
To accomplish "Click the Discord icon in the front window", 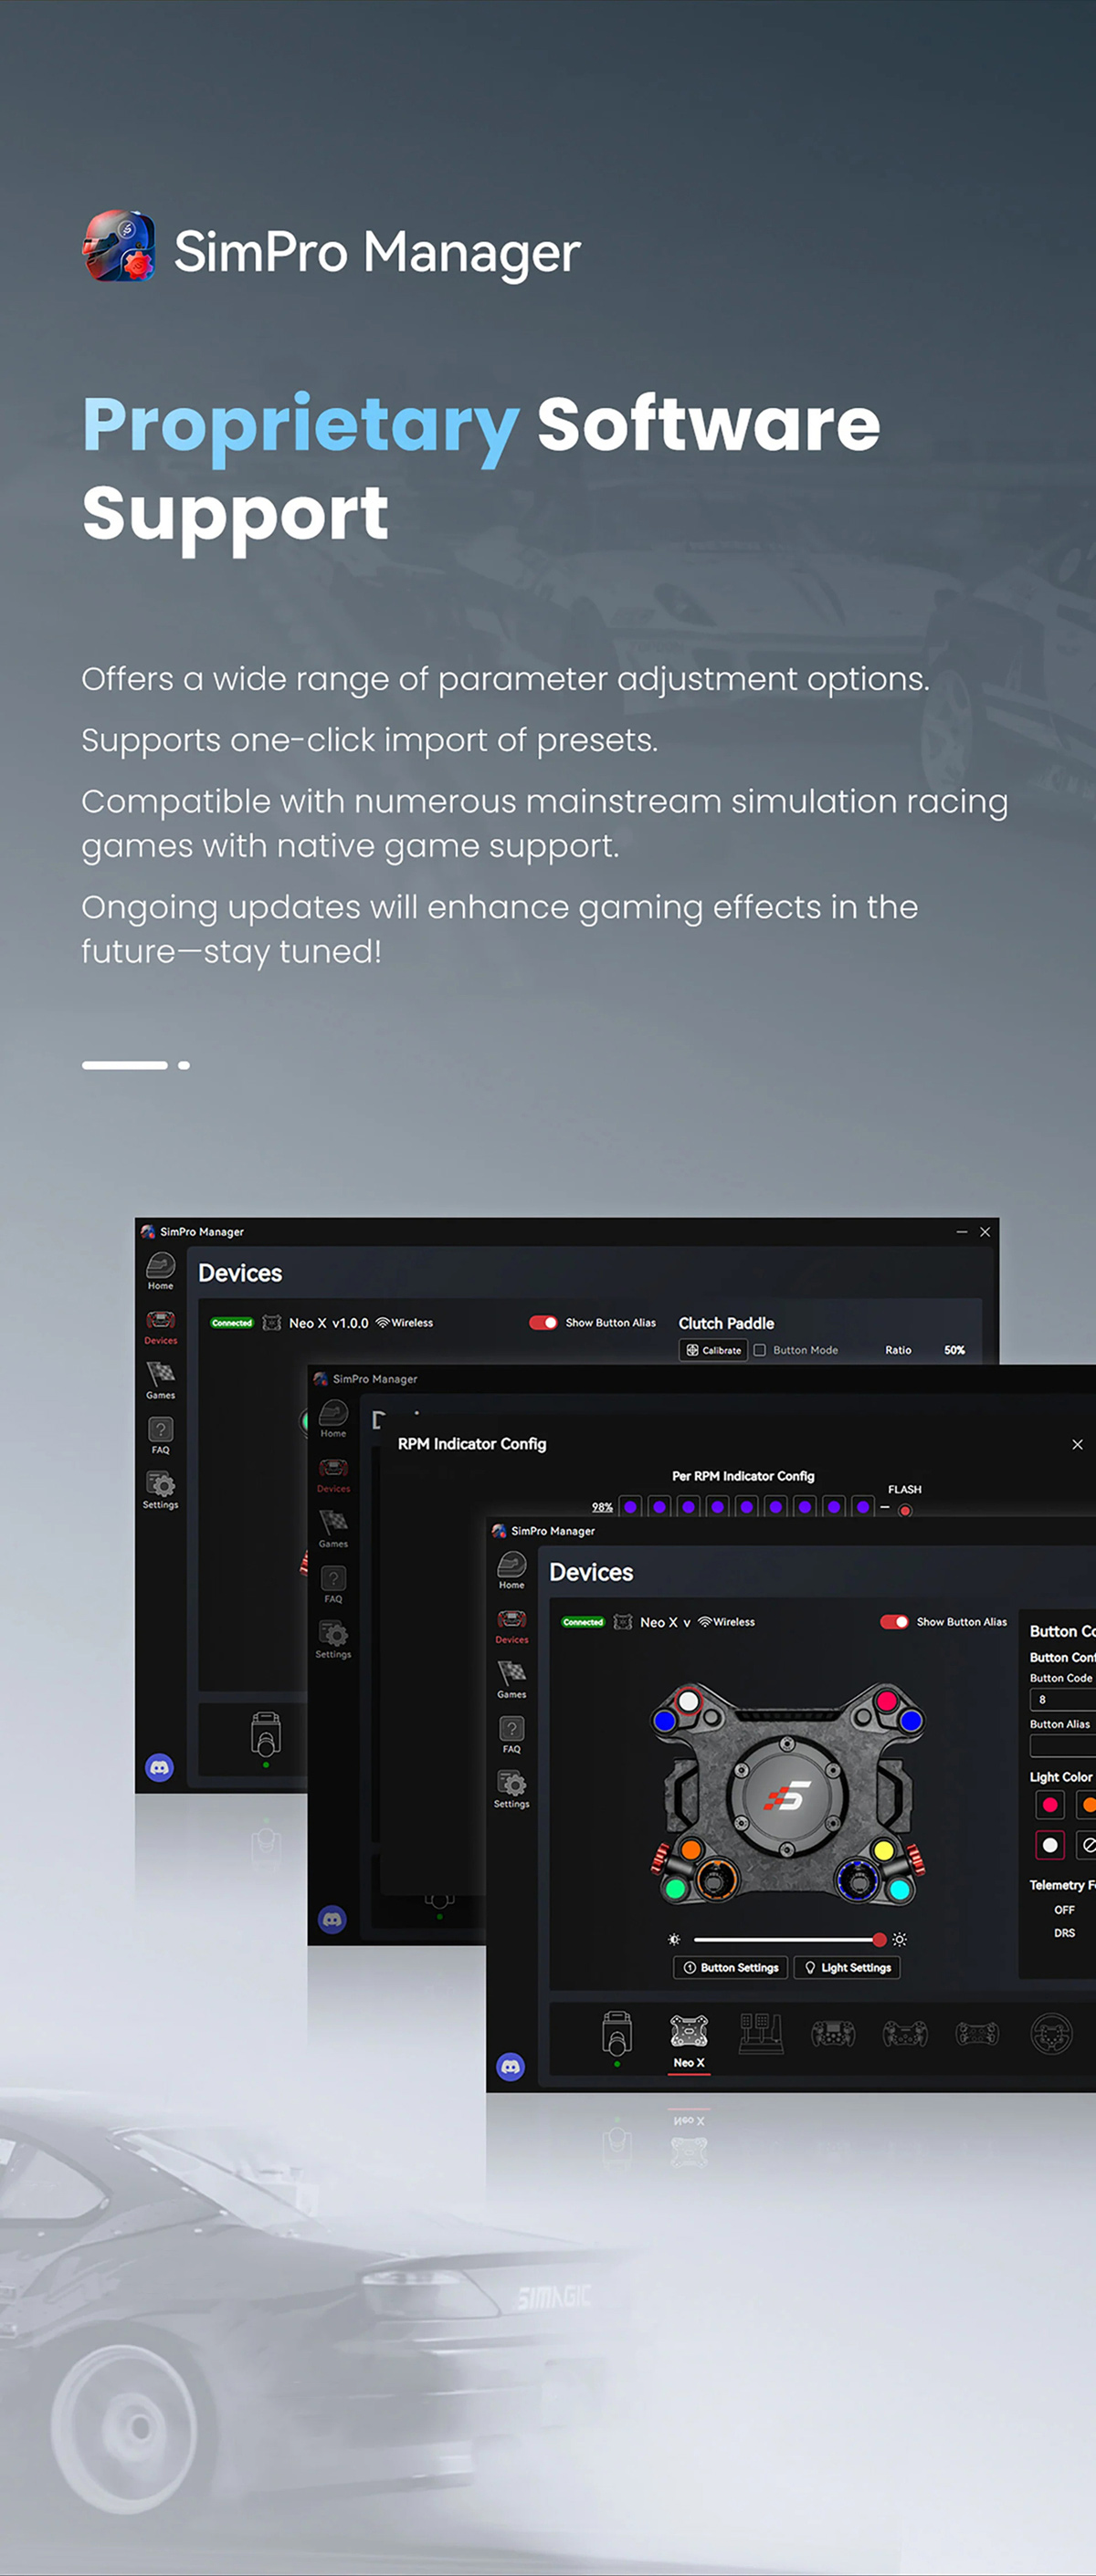I will 511,2067.
